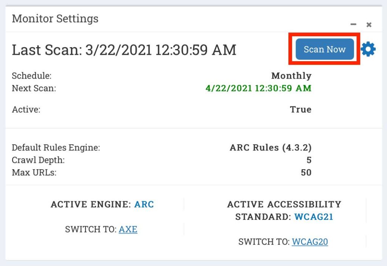Click the Crawl Depth value 5

[x=309, y=160]
